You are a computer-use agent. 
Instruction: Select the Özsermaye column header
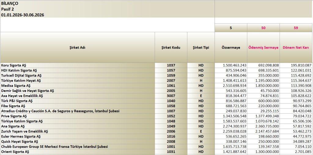click(231, 47)
